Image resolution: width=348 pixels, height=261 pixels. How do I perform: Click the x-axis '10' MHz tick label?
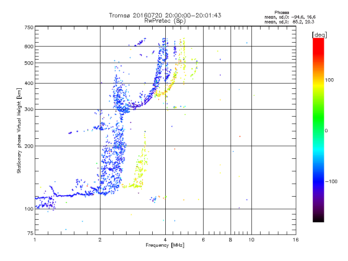click(251, 240)
